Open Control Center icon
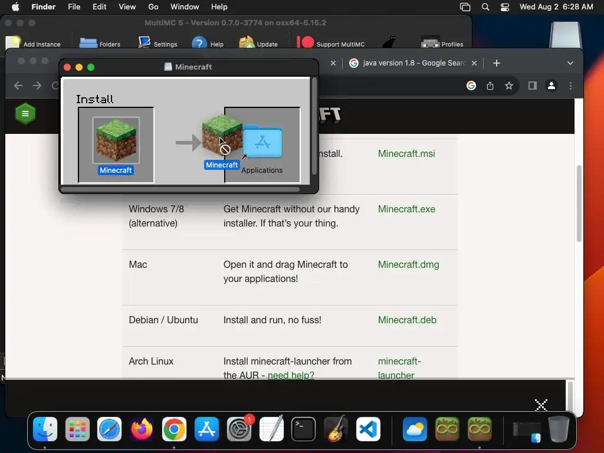The image size is (604, 453). coord(505,7)
